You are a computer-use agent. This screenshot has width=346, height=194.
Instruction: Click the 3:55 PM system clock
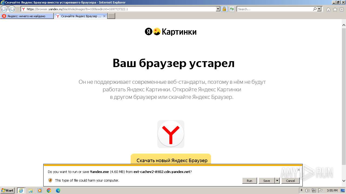click(332, 190)
